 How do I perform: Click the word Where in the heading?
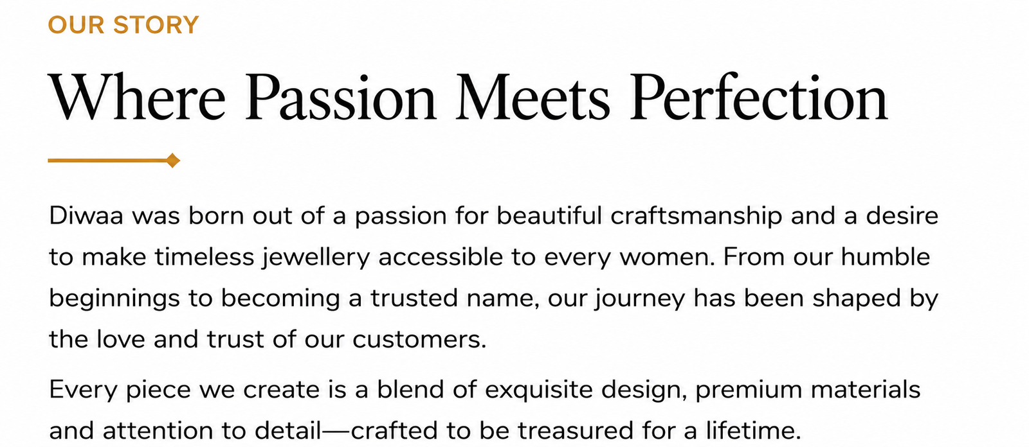(x=138, y=98)
